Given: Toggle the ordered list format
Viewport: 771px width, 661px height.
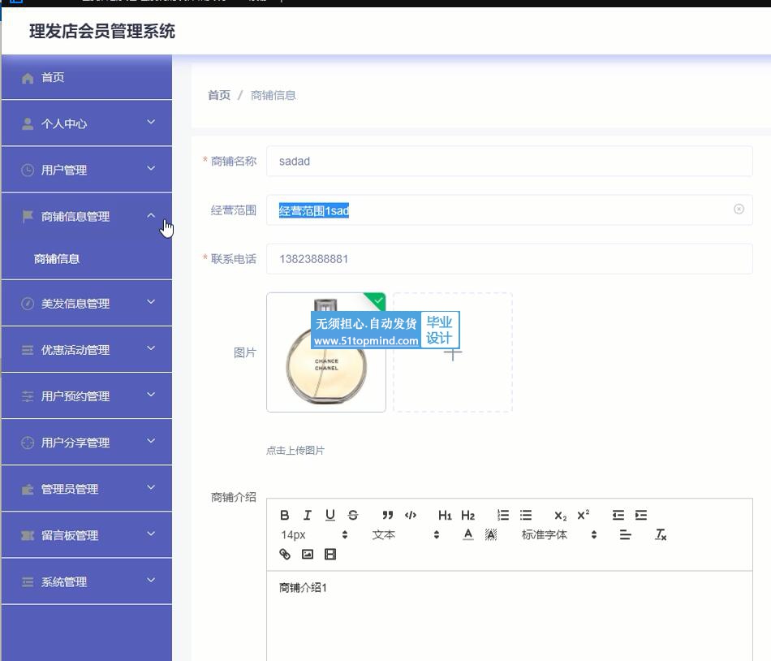Looking at the screenshot, I should click(x=503, y=515).
